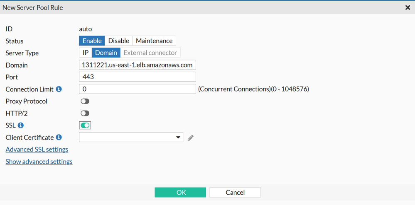The image size is (415, 205).
Task: Open Advanced SSL settings
Action: (37, 149)
